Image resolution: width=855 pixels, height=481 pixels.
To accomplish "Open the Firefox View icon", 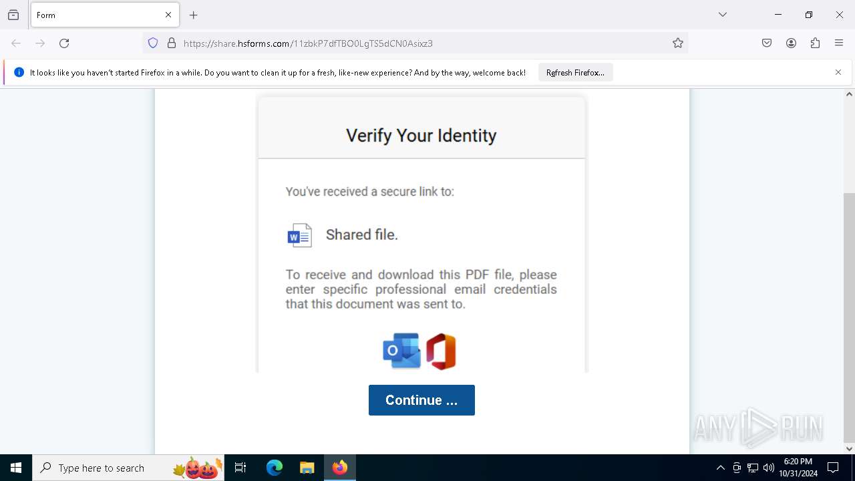I will [13, 15].
